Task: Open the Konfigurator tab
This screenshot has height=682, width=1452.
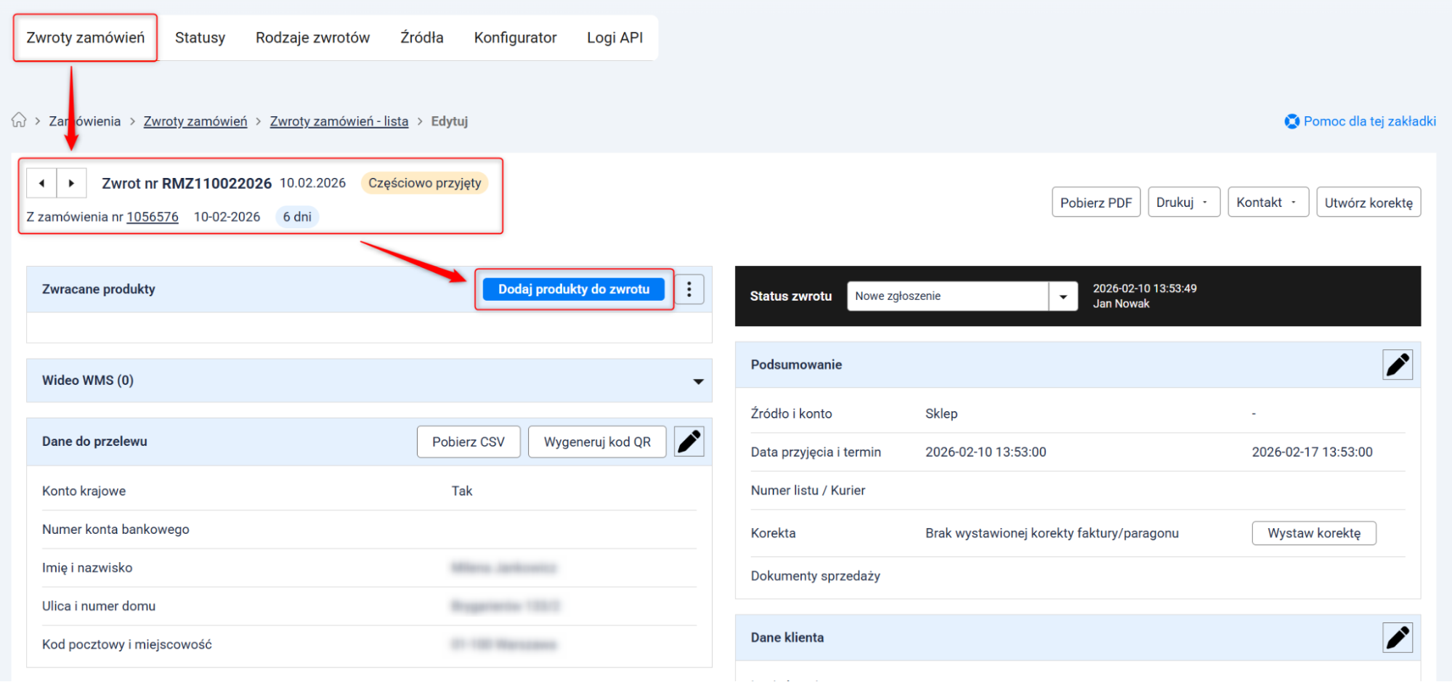Action: click(515, 38)
